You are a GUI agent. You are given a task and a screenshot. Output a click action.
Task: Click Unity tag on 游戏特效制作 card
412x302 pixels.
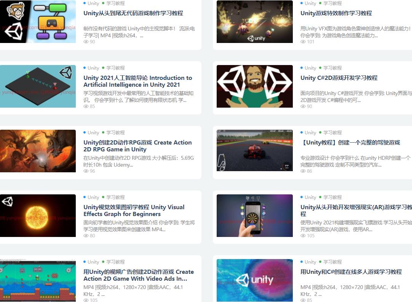(310, 3)
